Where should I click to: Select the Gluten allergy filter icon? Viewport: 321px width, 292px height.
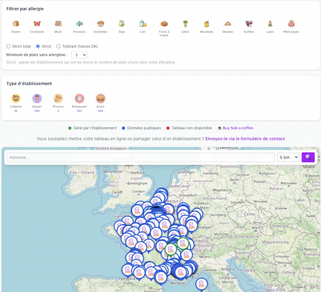16,23
